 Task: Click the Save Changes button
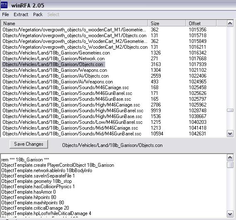[29, 144]
